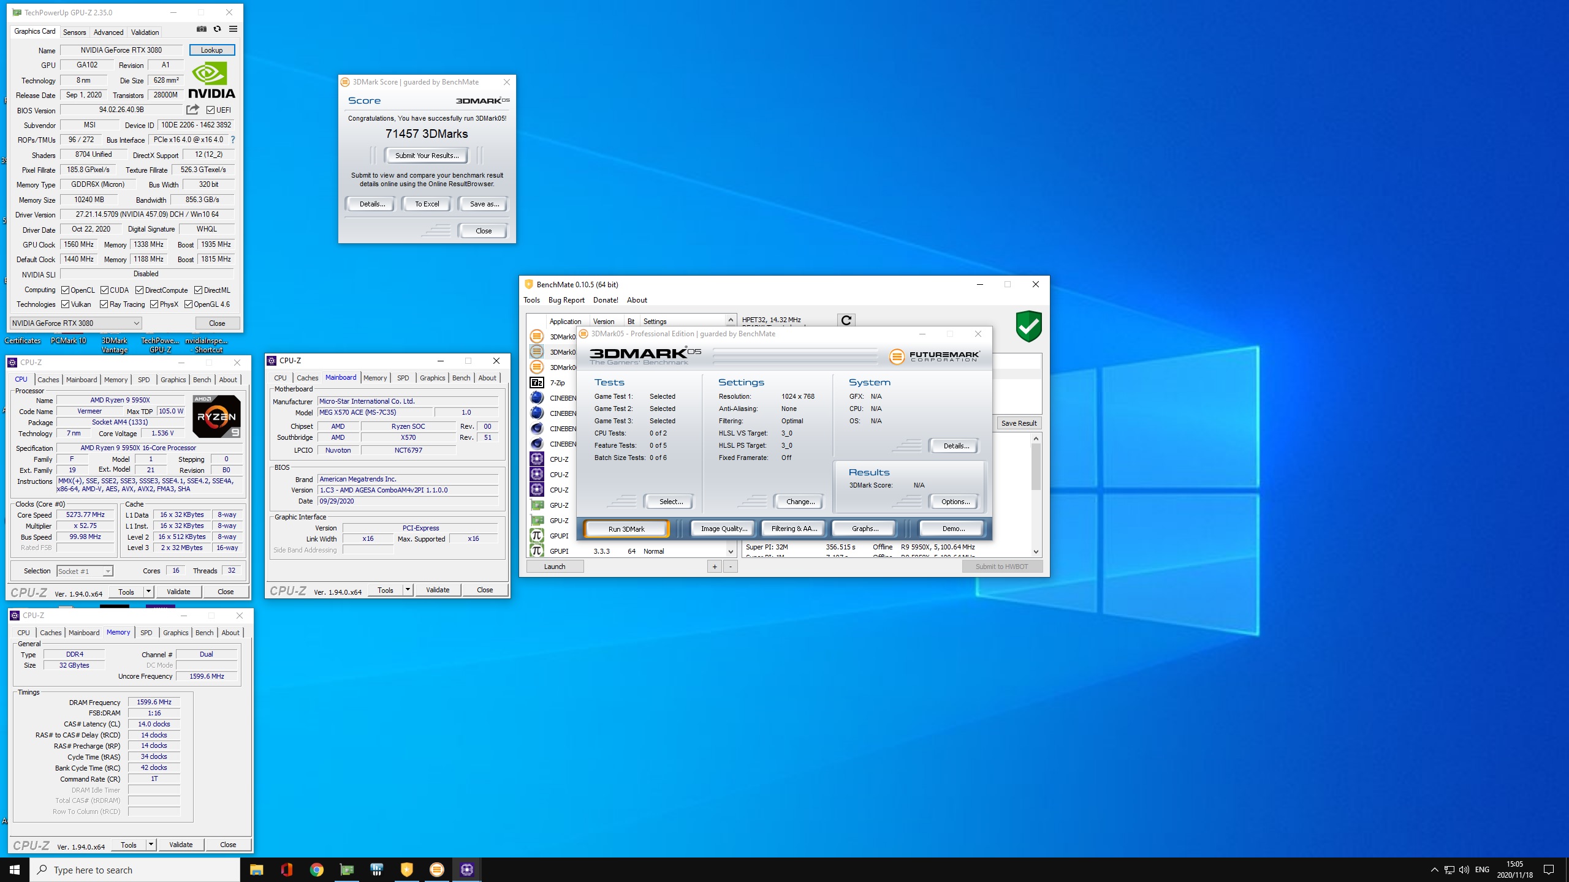The image size is (1569, 882).
Task: Click BenchMate app list scroll-up arrow
Action: pos(731,320)
